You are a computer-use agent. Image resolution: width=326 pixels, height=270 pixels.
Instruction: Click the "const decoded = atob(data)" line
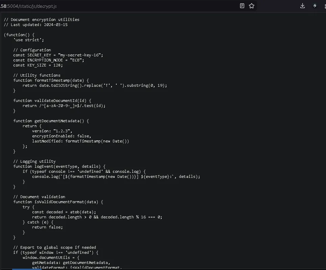click(x=64, y=212)
